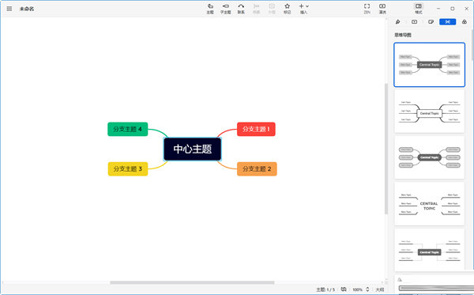The width and height of the screenshot is (474, 295).
Task: Switch to Outline (大纲) view
Action: coord(380,289)
